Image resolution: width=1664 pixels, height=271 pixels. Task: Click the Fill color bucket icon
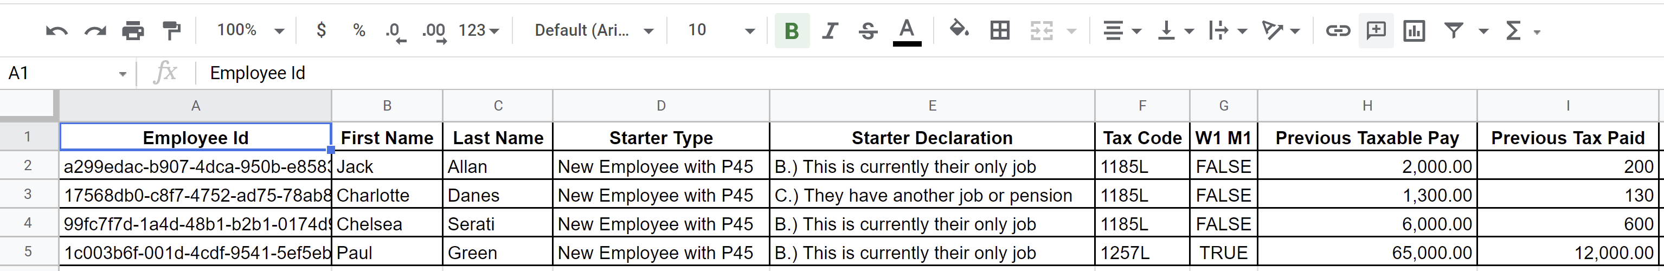959,29
